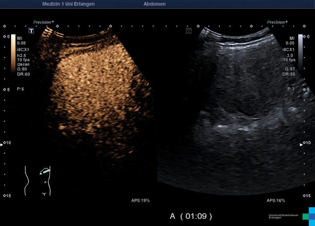The height and width of the screenshot is (226, 315).
Task: Click the right depth marker at 15
Action: point(307,196)
